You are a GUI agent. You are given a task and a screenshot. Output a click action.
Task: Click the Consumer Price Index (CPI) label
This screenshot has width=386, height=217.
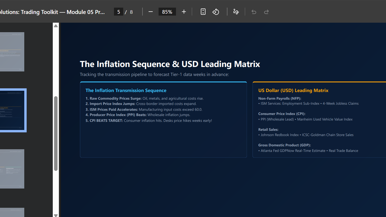(282, 114)
